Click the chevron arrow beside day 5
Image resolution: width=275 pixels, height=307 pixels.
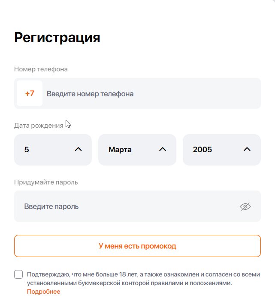pyautogui.click(x=78, y=150)
